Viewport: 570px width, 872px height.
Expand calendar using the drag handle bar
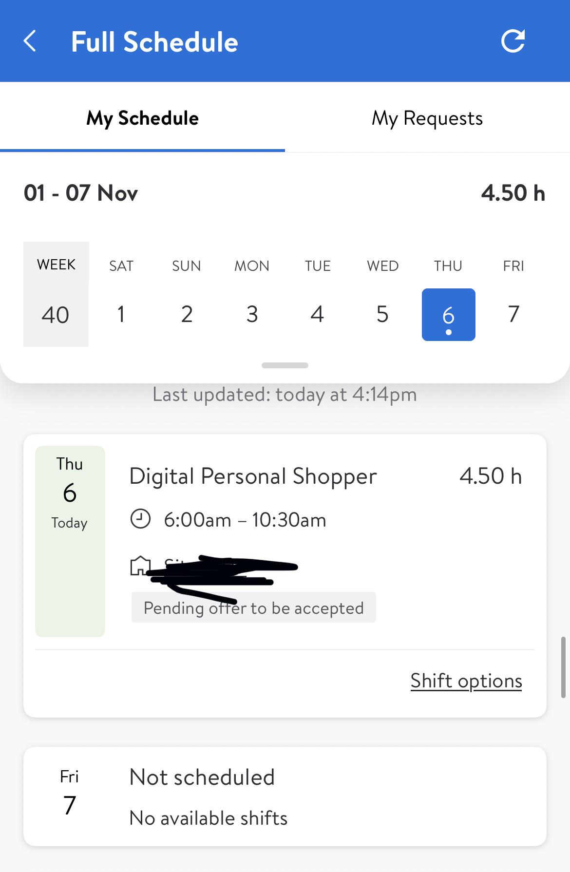[285, 365]
